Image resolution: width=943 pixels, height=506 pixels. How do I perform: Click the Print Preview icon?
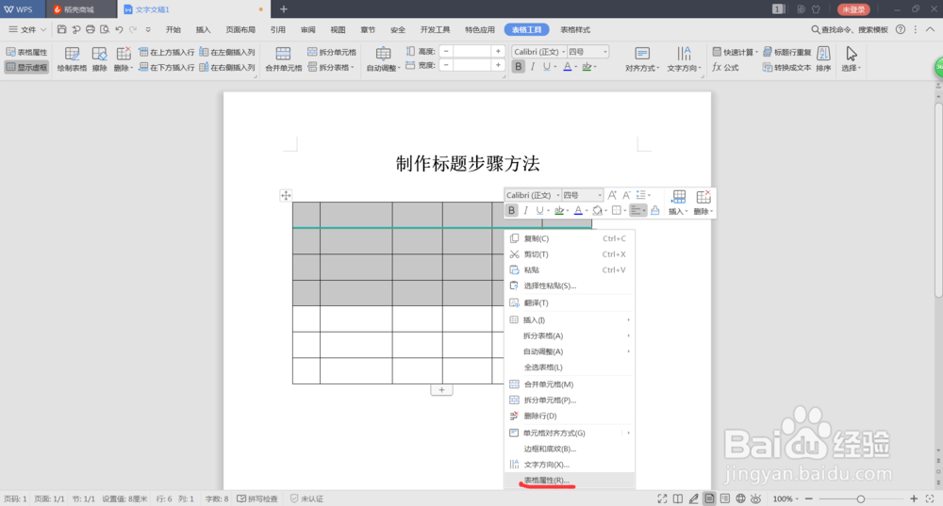[x=105, y=29]
